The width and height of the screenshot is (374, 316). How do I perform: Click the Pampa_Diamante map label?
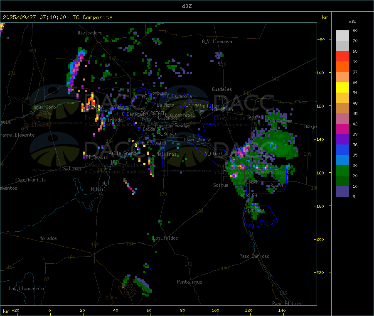[17, 135]
